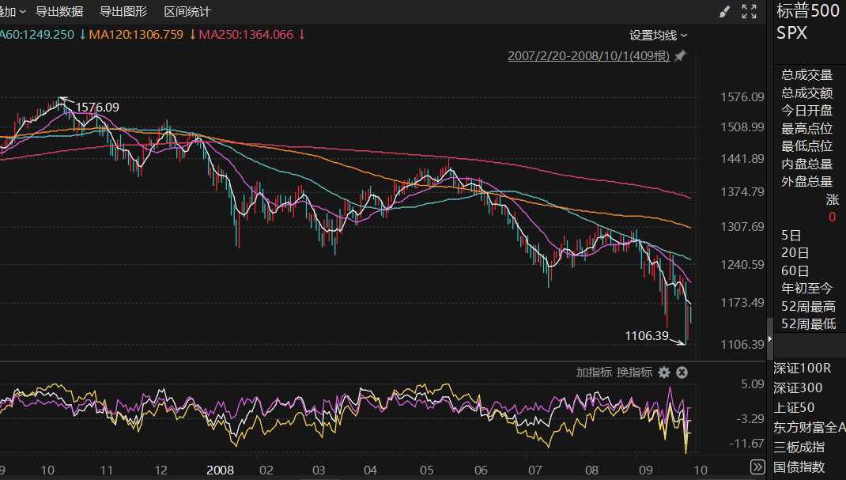This screenshot has height=480, width=846.
Task: Click 换指标 to switch indicator
Action: click(634, 372)
